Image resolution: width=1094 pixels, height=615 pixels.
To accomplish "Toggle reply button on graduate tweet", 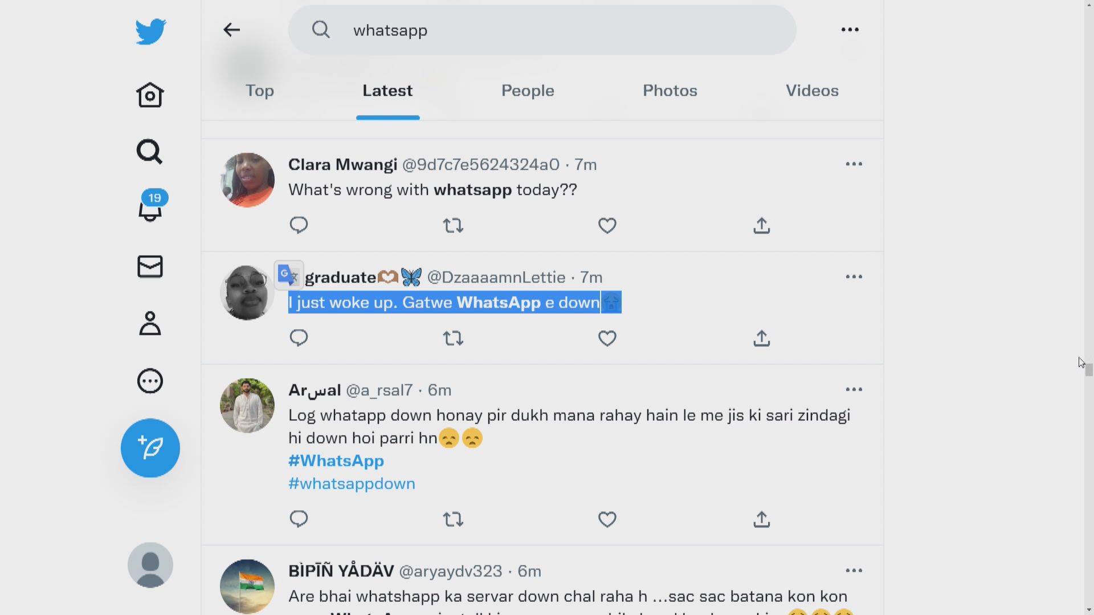I will coord(299,338).
